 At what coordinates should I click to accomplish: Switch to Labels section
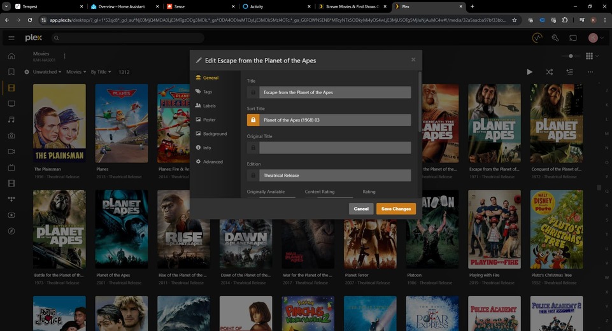(206, 106)
